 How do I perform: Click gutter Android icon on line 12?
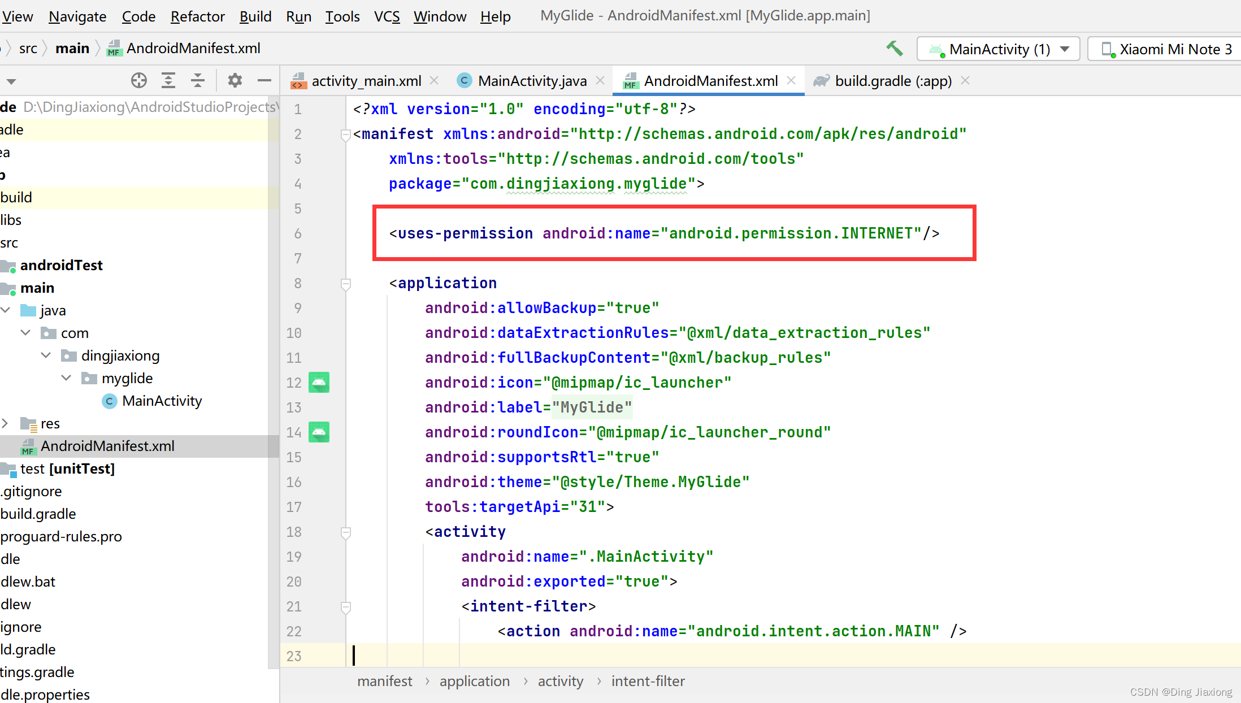[319, 383]
